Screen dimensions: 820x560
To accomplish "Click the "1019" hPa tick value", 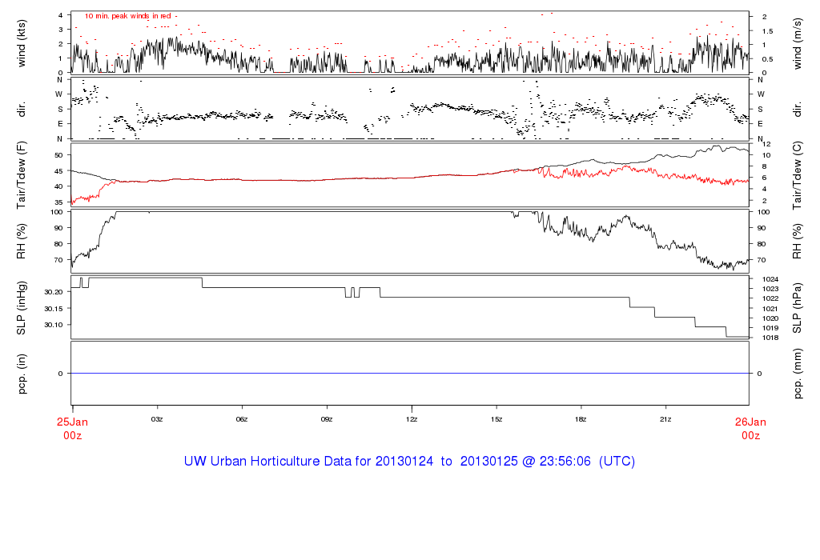I will tap(770, 329).
